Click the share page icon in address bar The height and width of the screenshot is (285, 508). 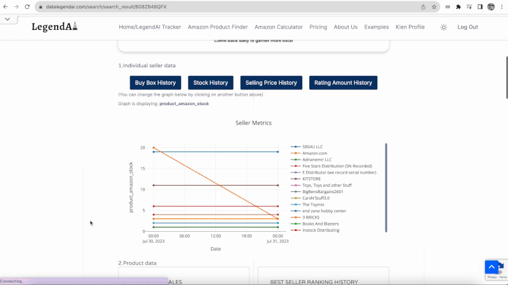[423, 7]
